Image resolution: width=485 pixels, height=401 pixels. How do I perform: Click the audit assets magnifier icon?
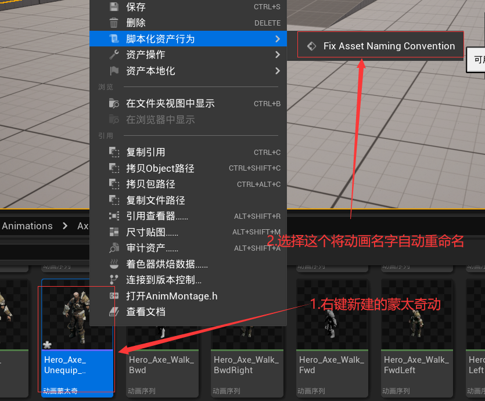point(114,248)
